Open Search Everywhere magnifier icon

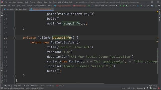click(159, 6)
